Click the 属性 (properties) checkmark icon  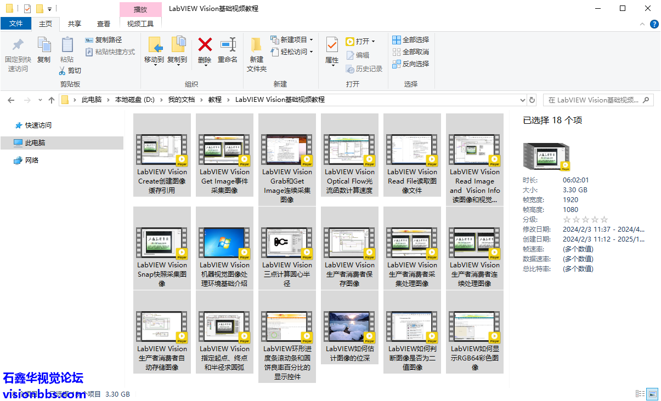[x=332, y=44]
